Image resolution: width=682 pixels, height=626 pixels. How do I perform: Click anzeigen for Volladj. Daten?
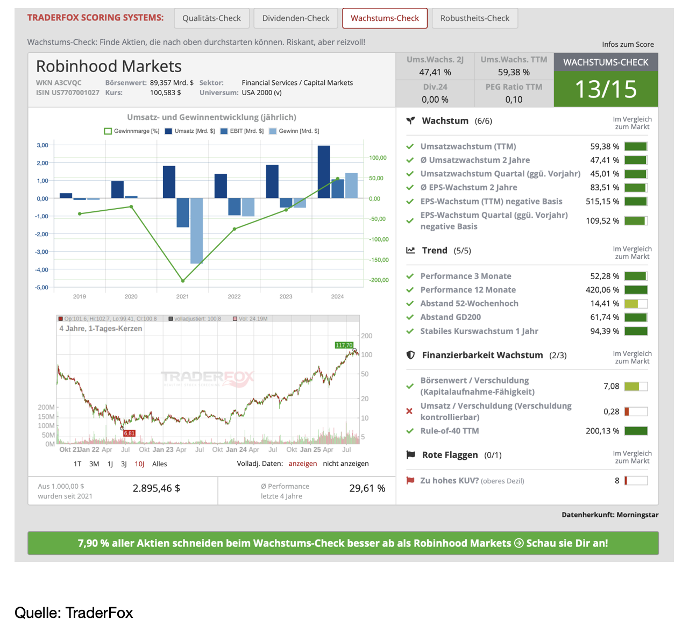pos(303,464)
